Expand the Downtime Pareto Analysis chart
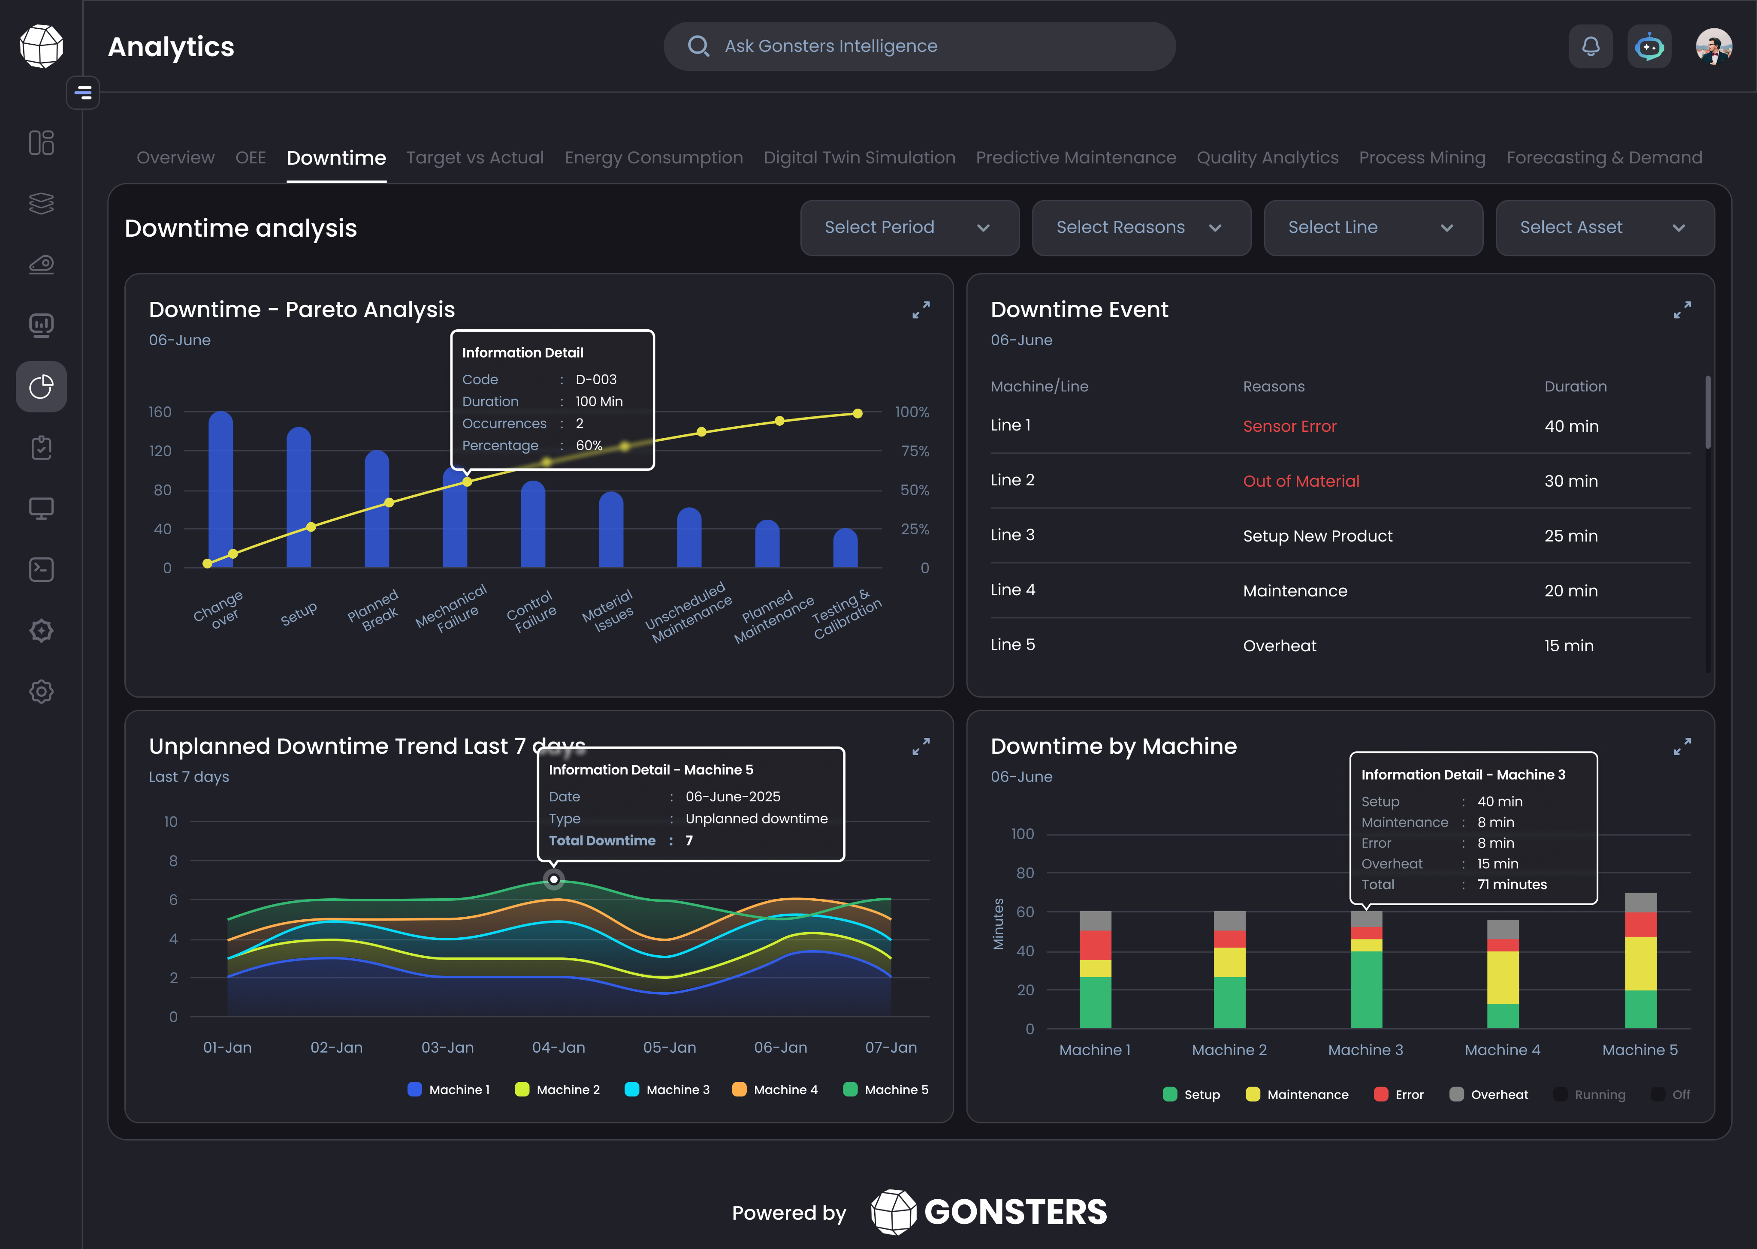This screenshot has width=1757, height=1249. (921, 310)
